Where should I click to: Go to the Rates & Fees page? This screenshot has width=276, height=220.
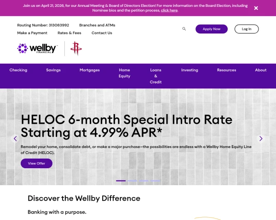click(69, 33)
